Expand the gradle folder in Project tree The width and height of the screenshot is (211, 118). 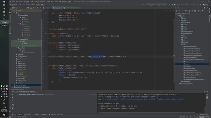tap(15, 11)
